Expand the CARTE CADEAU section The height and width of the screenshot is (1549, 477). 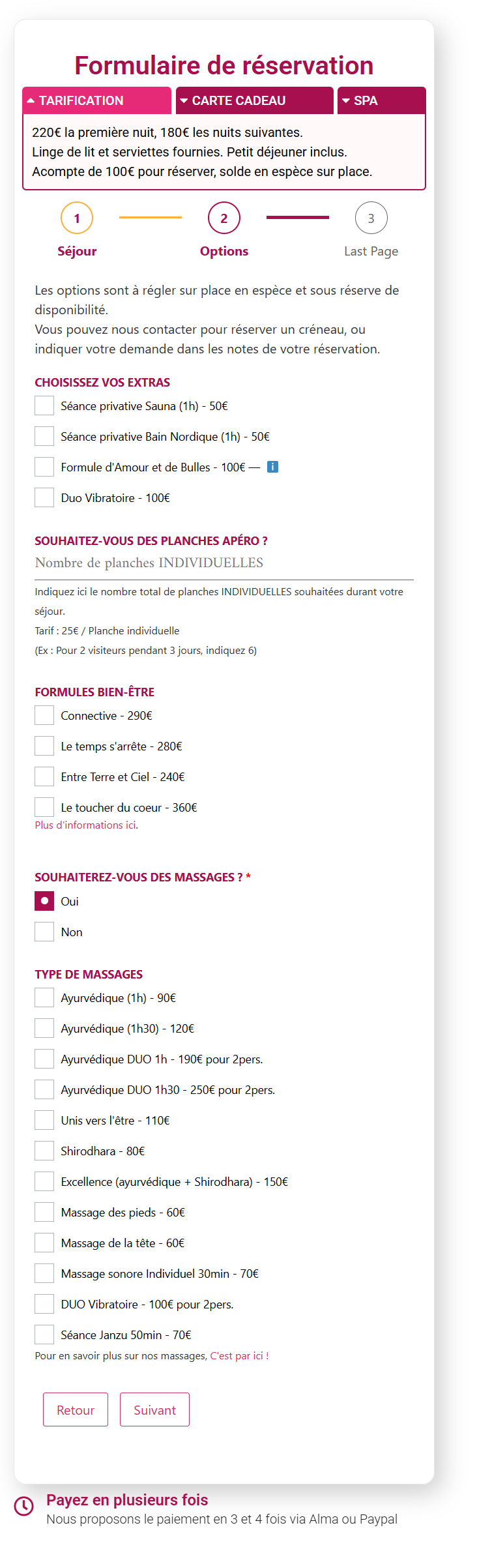254,100
